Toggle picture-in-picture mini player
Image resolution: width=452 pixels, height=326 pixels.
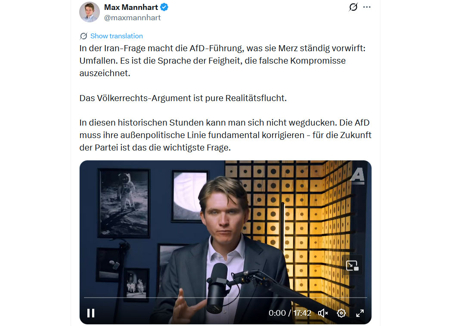click(352, 265)
